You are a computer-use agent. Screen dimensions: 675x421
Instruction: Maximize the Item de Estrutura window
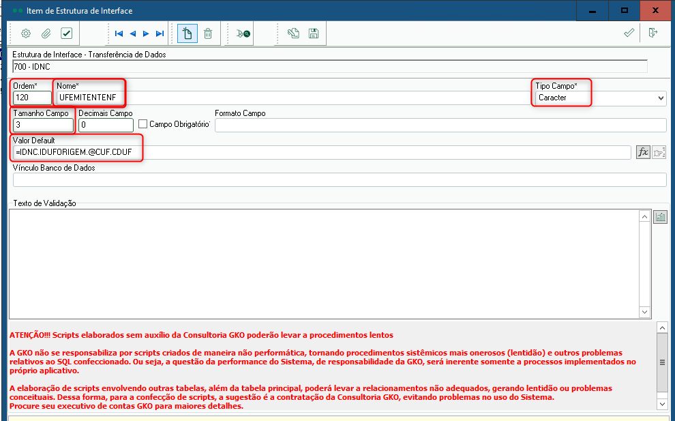[x=624, y=11]
